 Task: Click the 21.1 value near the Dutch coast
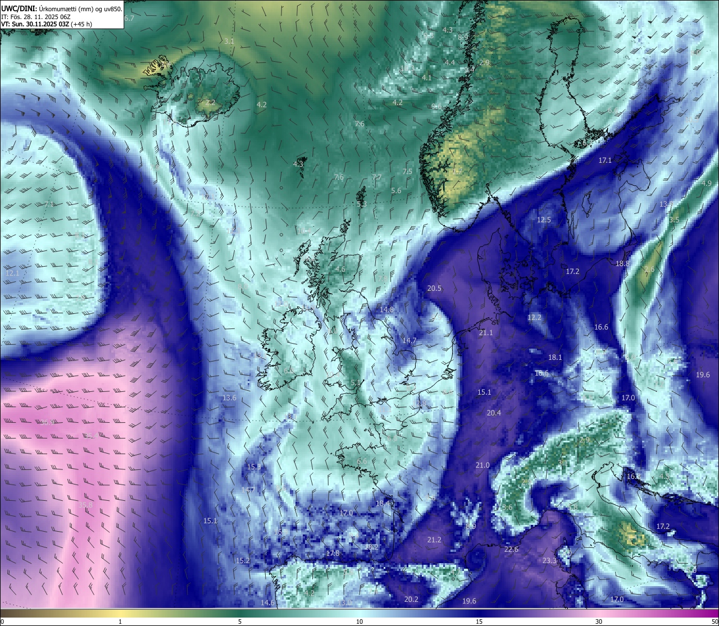(486, 333)
